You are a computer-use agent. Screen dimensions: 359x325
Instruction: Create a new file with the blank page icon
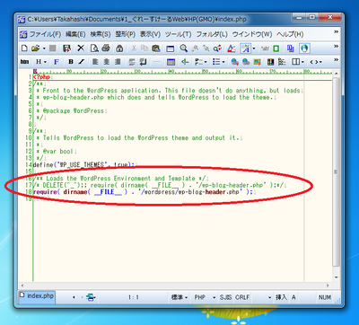click(24, 48)
